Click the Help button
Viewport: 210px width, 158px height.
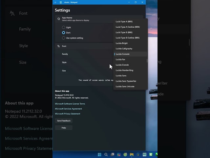point(64,128)
